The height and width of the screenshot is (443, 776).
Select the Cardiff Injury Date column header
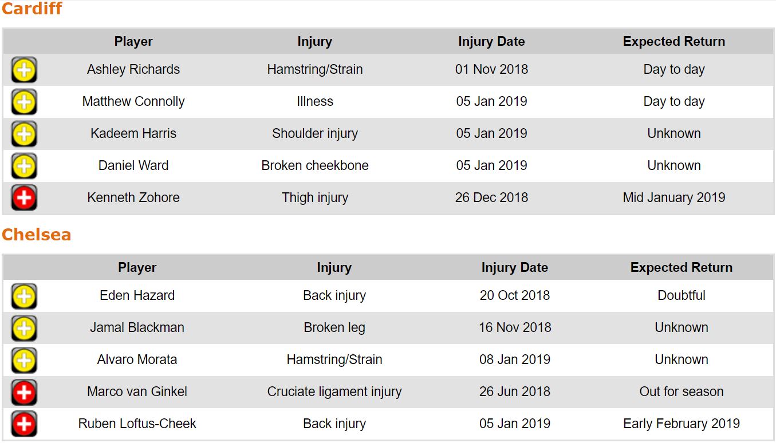tap(491, 41)
